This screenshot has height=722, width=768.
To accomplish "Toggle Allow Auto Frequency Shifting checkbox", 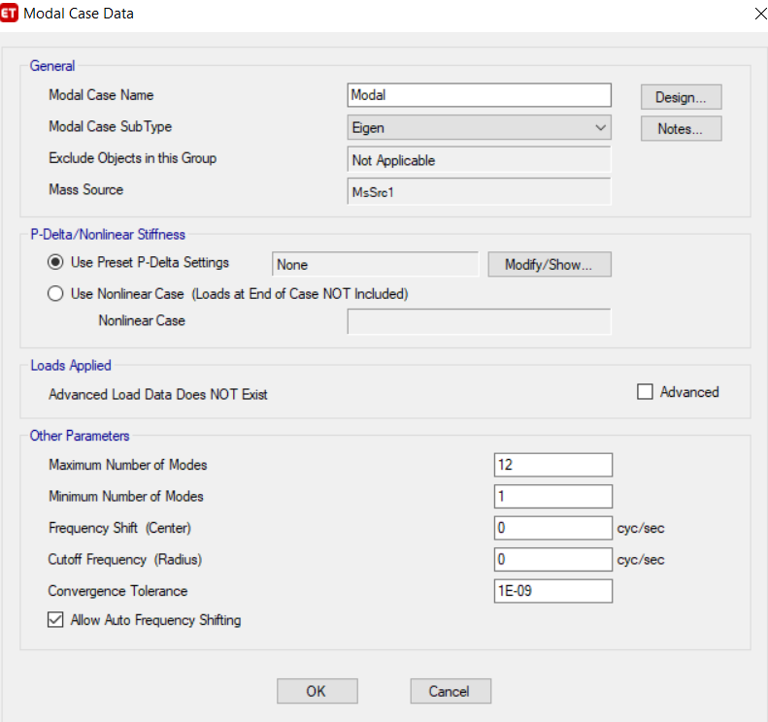I will (x=55, y=620).
